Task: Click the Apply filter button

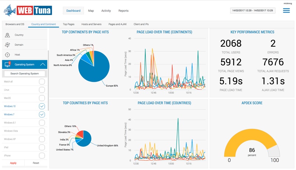Action: point(13,163)
